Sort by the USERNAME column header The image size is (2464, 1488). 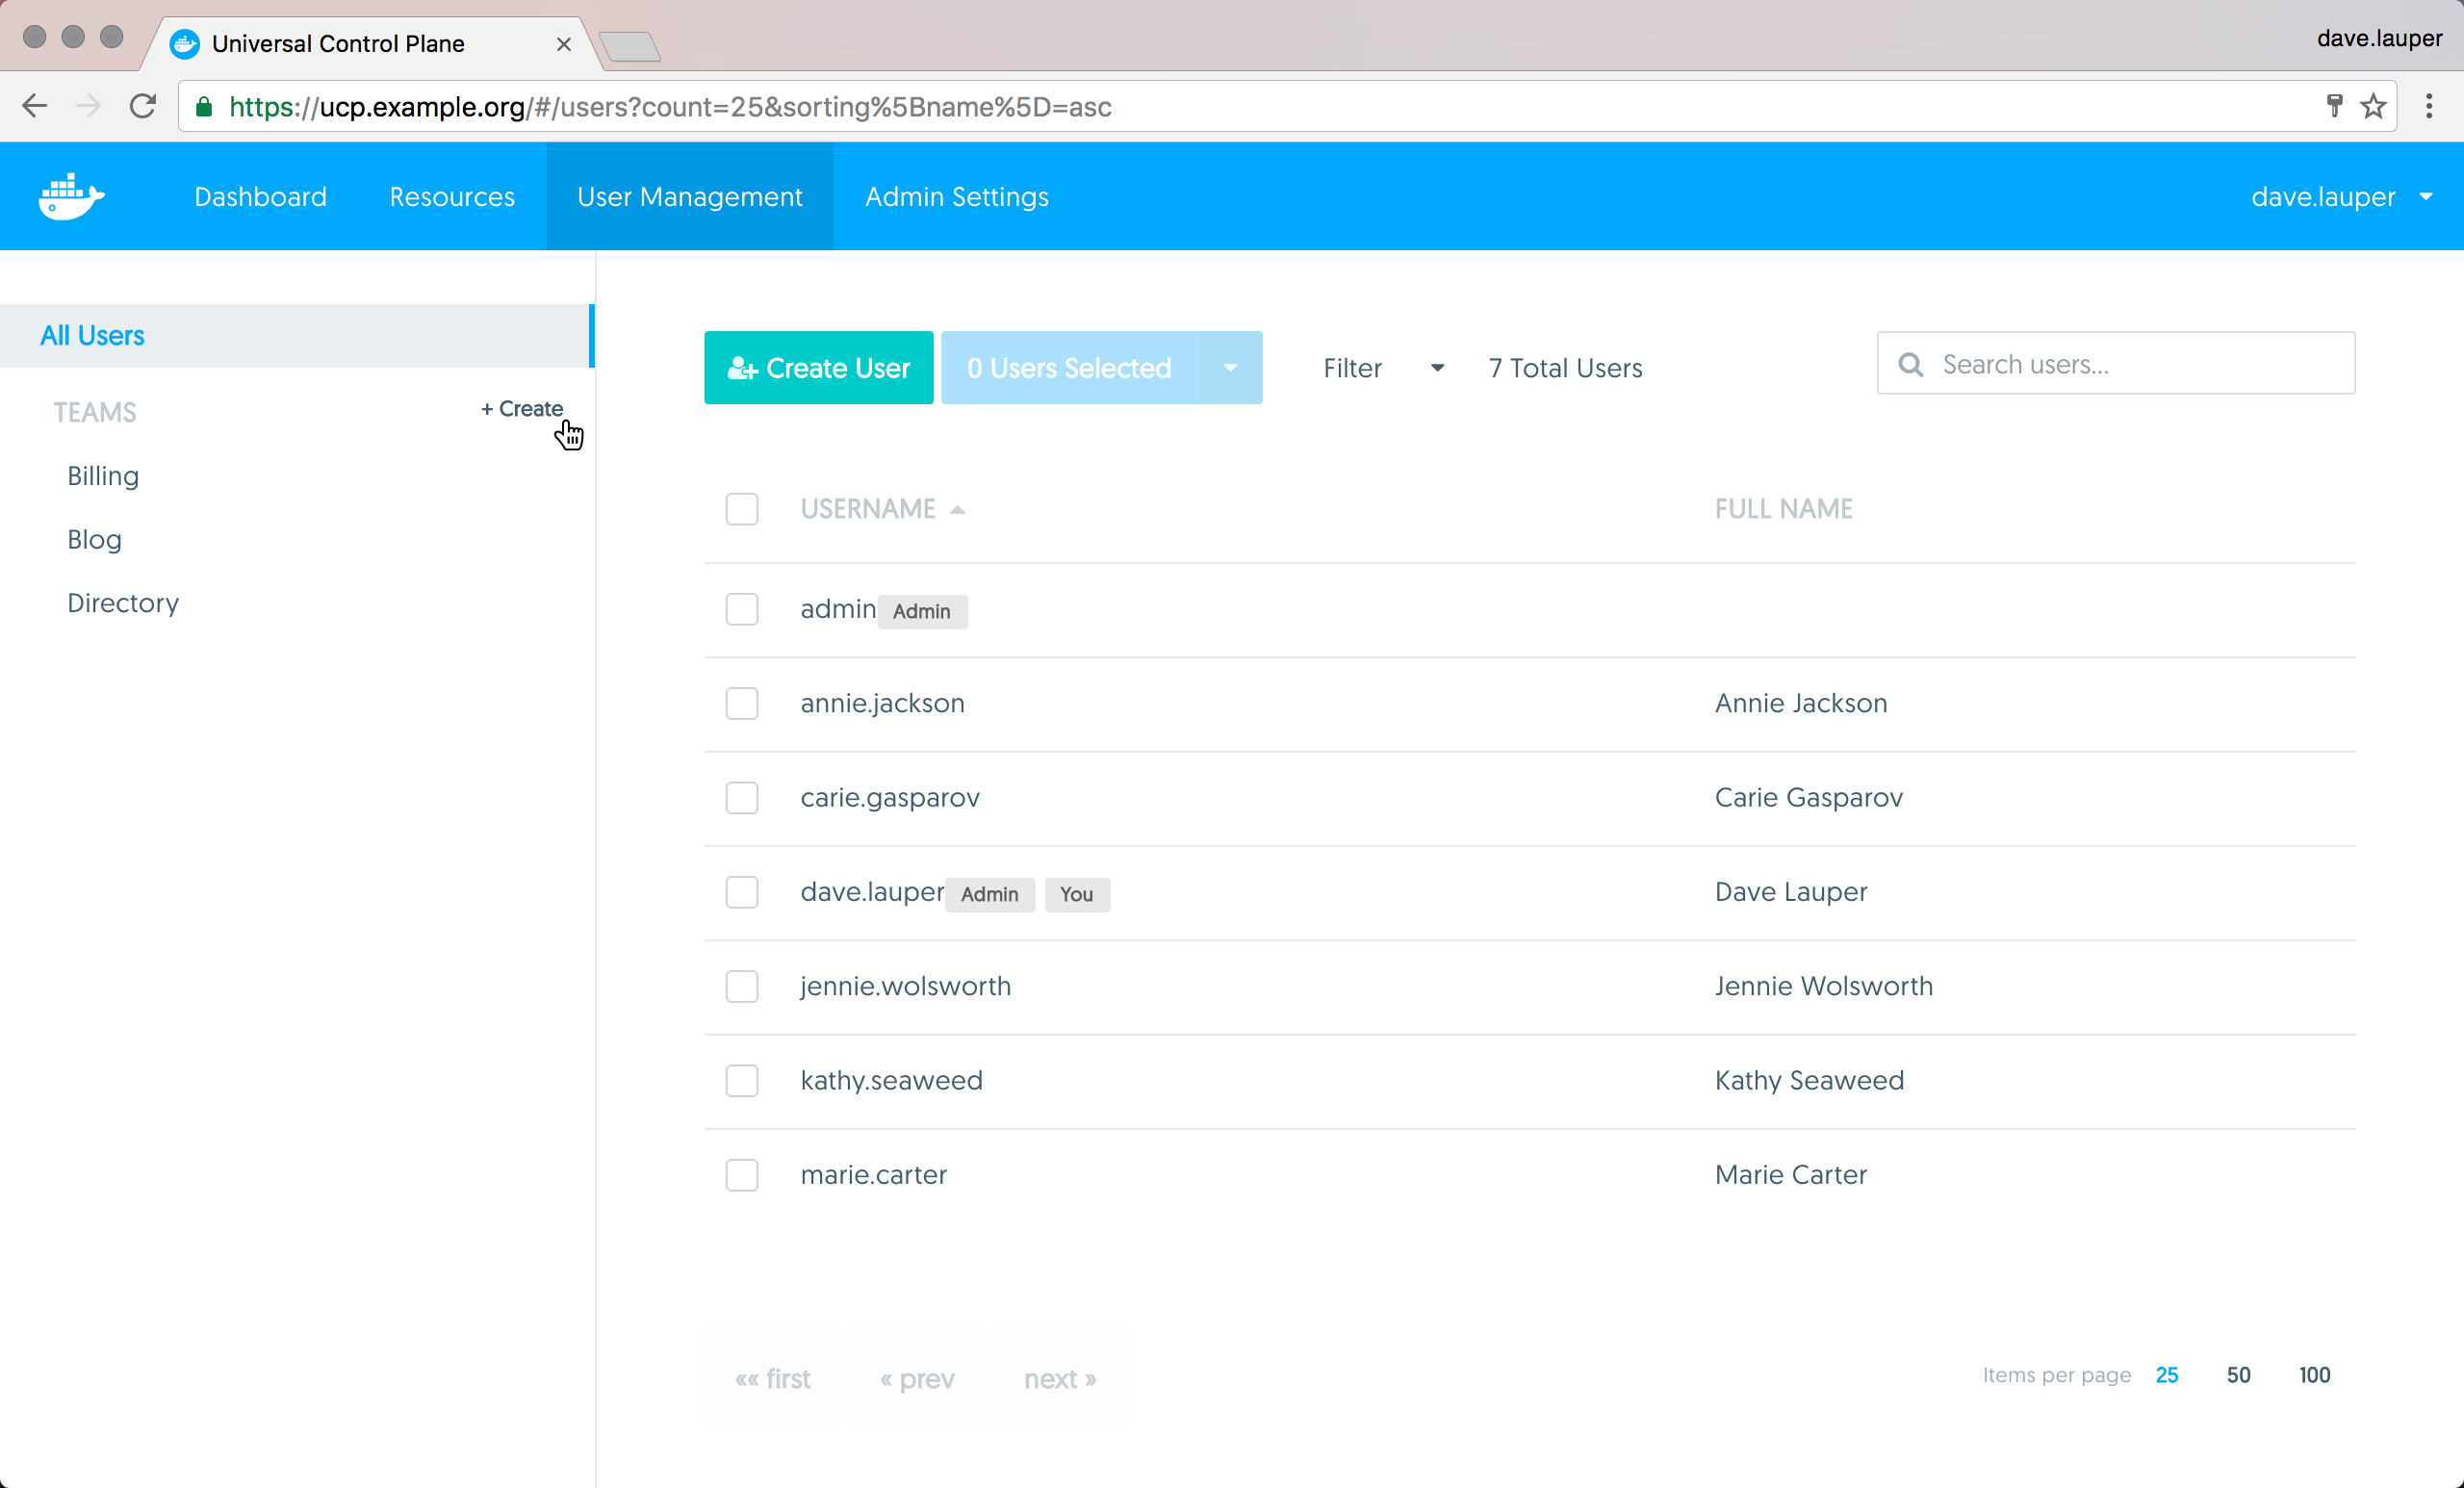coord(868,509)
